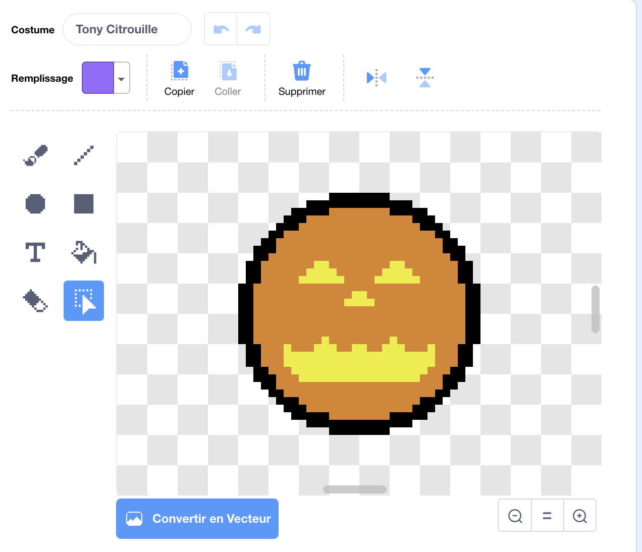The image size is (642, 552).
Task: Flip the costume horizontally
Action: point(377,78)
